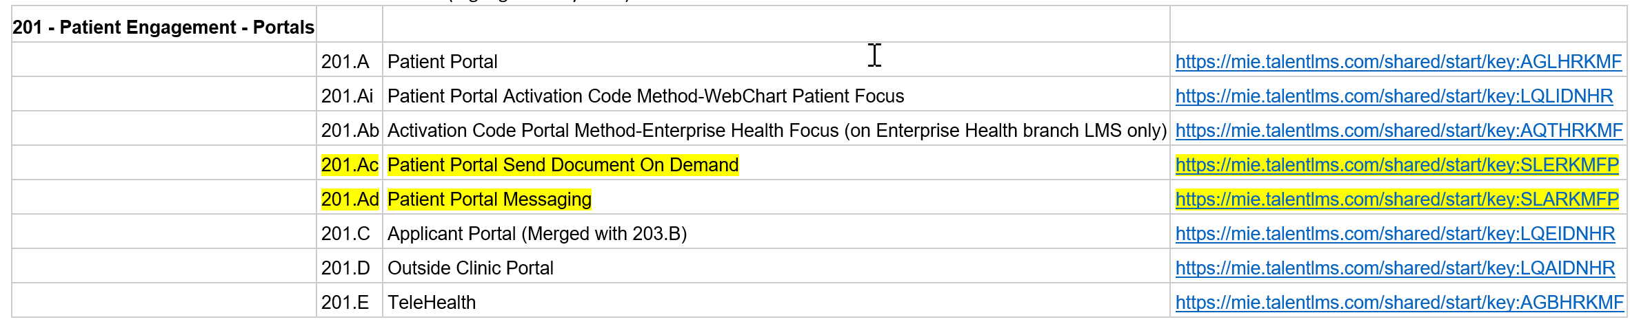
Task: Select the 'Activation Code Portal Method-Enterprise Health Focus' cell
Action: click(x=776, y=131)
